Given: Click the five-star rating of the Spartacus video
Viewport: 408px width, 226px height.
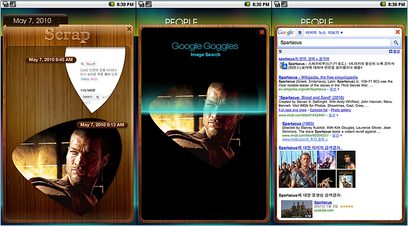Looking at the screenshot, I should (x=347, y=206).
